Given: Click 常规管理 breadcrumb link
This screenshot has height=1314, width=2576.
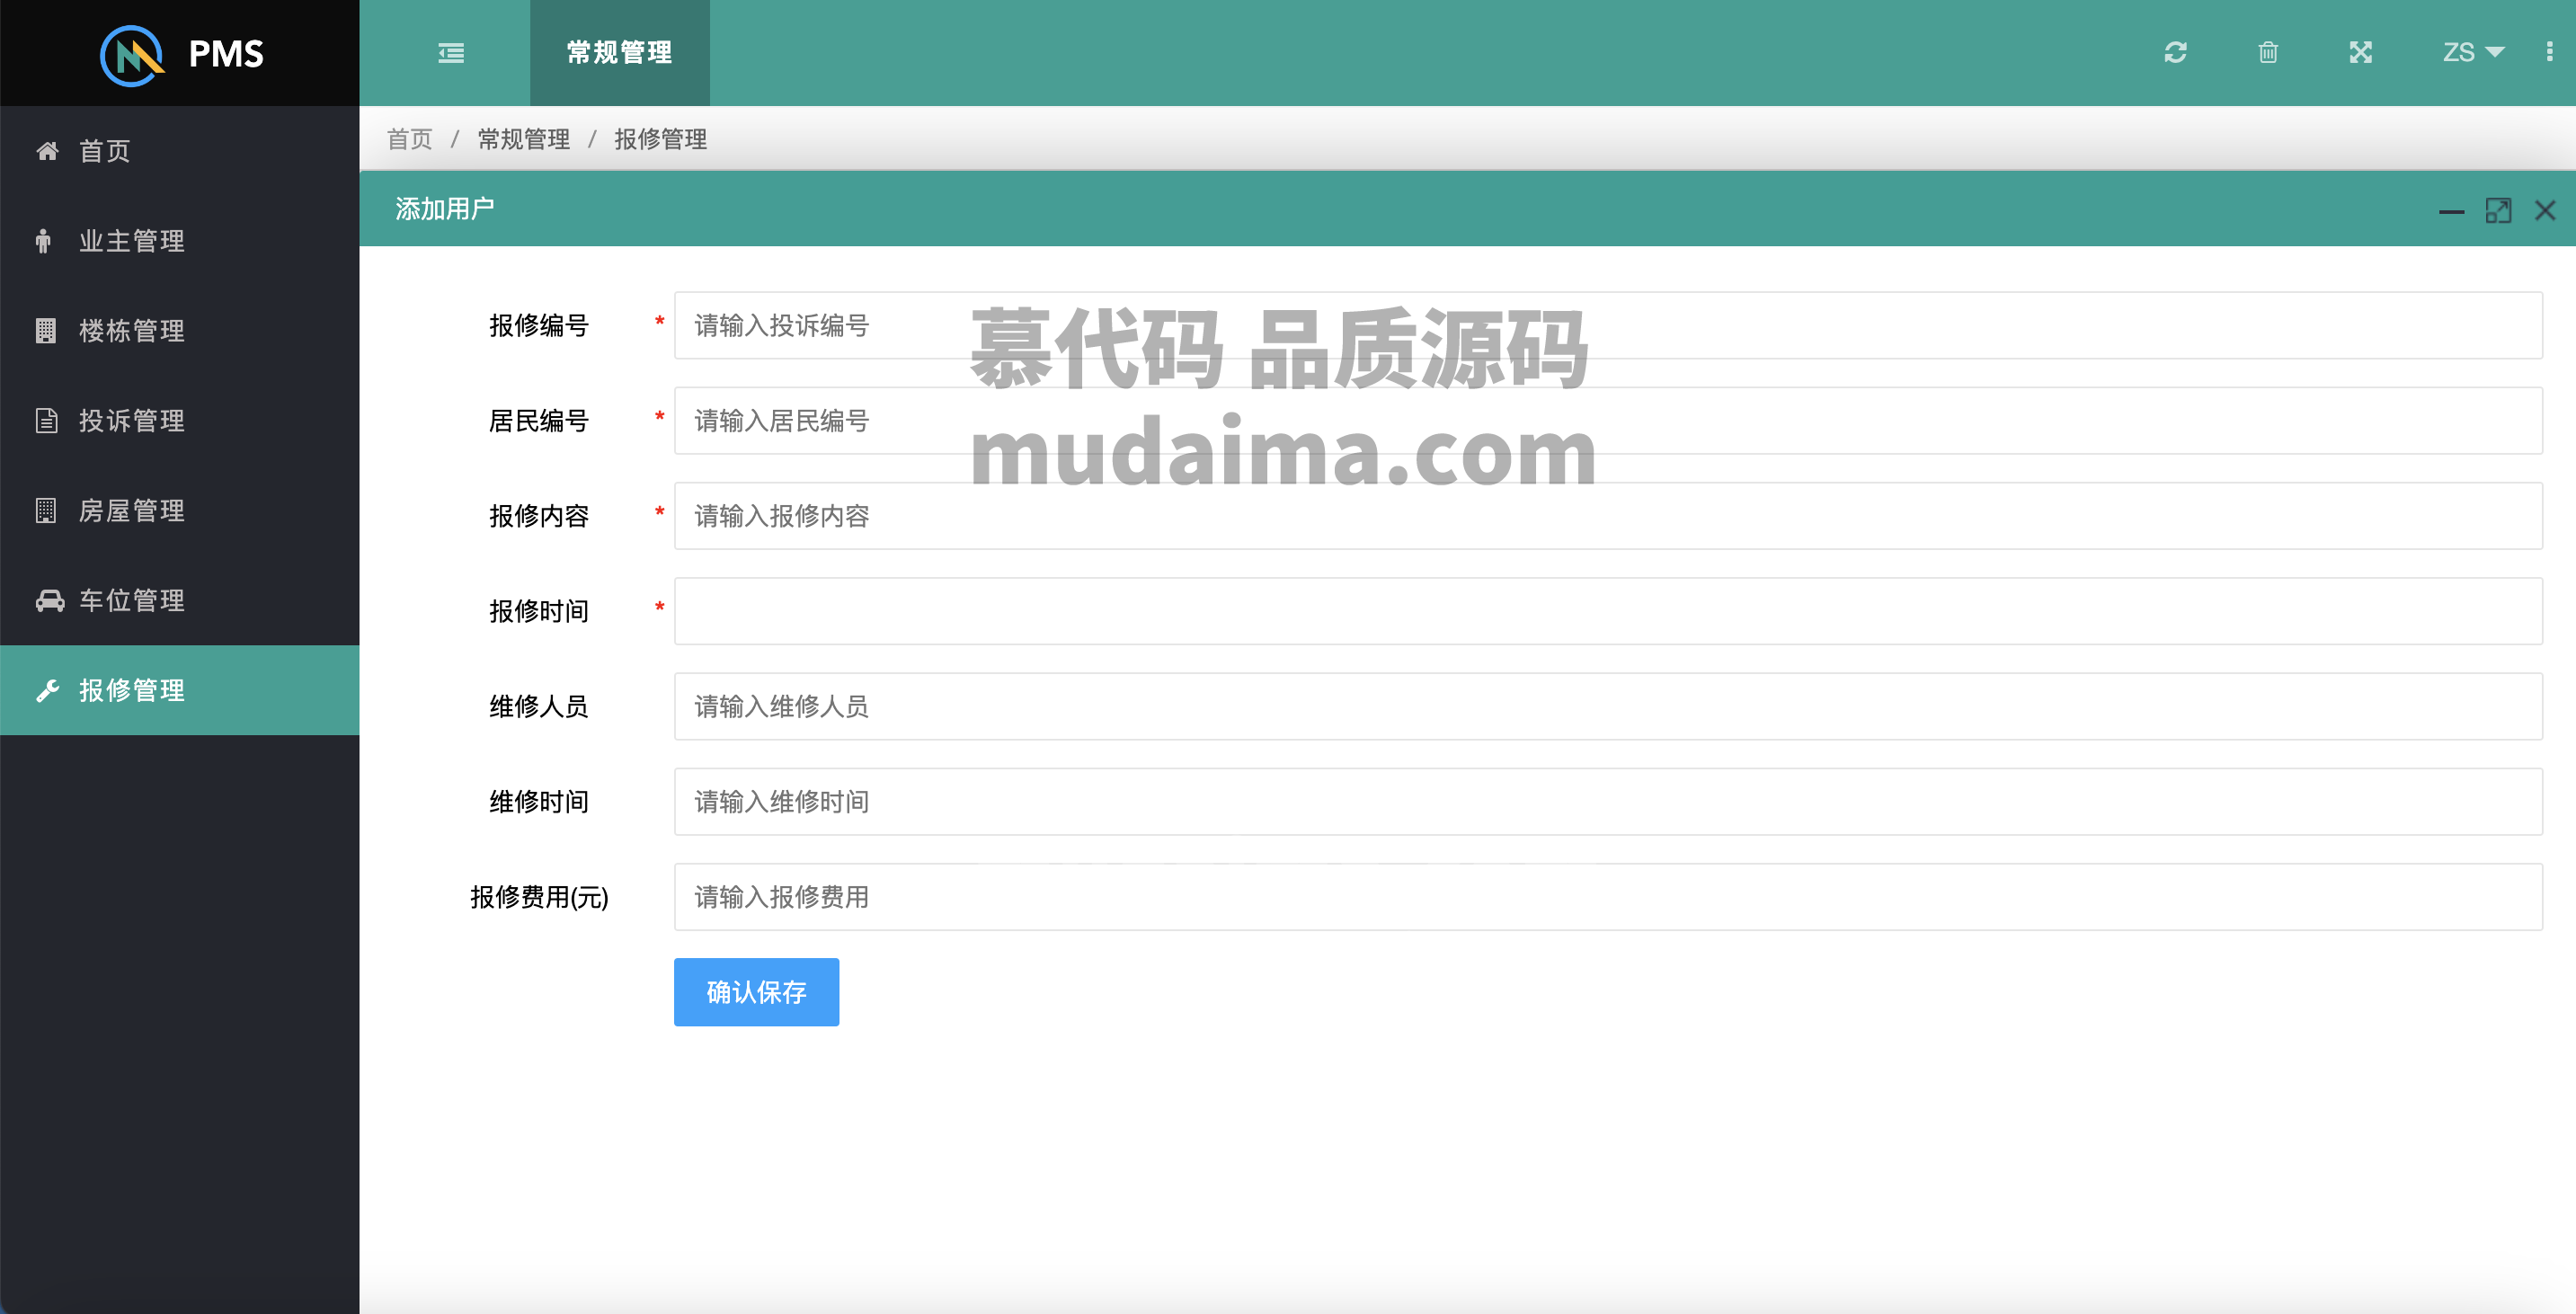Looking at the screenshot, I should 524,139.
